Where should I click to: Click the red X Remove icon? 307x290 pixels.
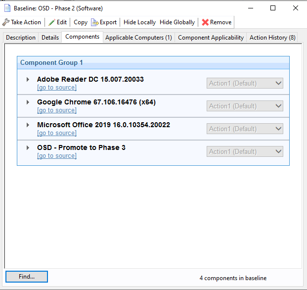pos(205,22)
